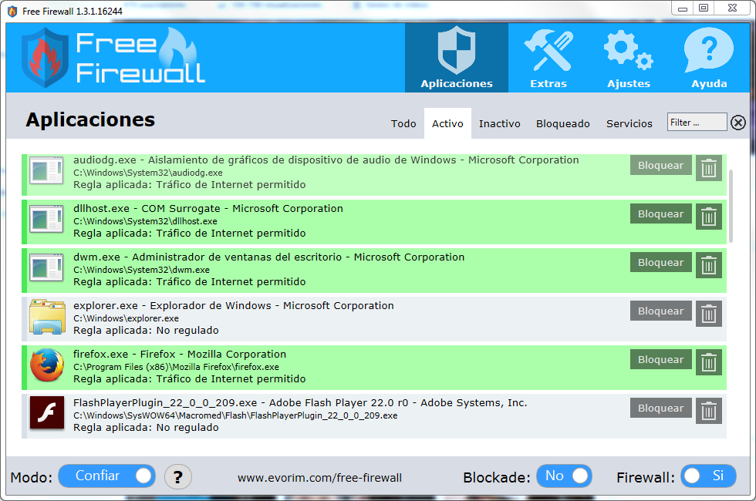This screenshot has width=756, height=501.
Task: Click the Free Firewall shield logo
Action: [x=46, y=57]
